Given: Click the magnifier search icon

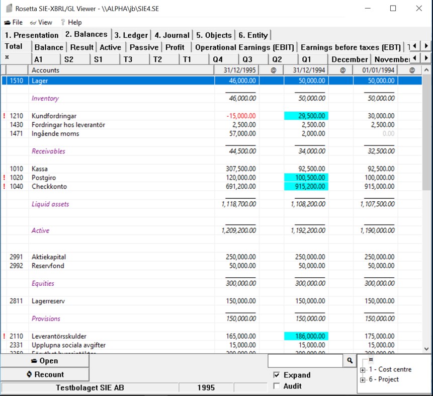Looking at the screenshot, I should (349, 361).
